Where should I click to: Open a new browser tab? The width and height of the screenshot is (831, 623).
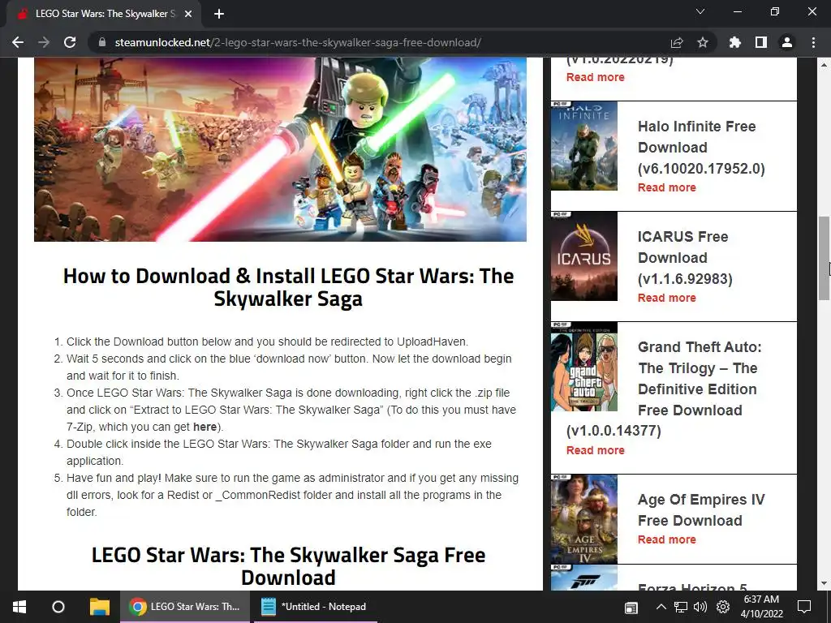[x=219, y=14]
